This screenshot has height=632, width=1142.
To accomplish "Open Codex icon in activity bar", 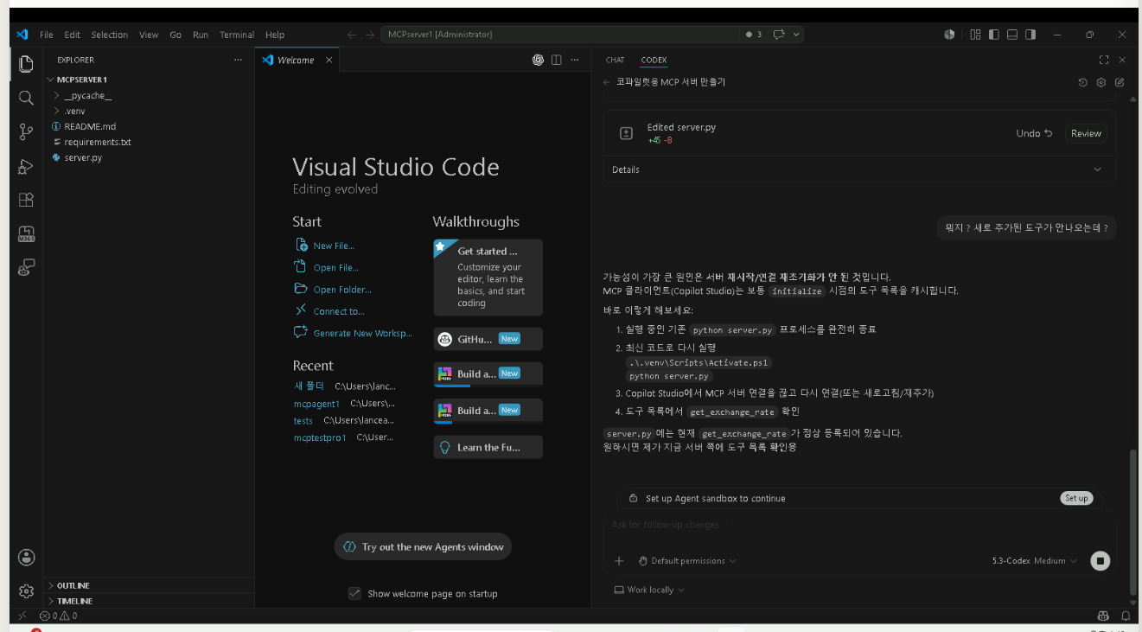I will point(26,267).
